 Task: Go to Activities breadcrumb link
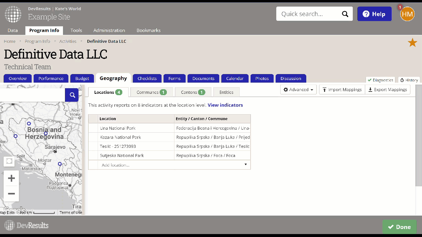68,41
